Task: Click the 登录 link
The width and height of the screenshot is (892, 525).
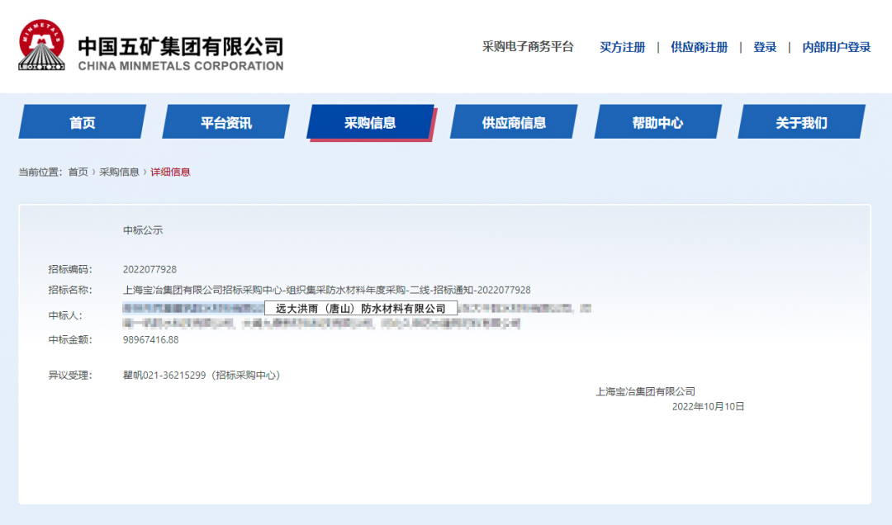Action: (765, 47)
